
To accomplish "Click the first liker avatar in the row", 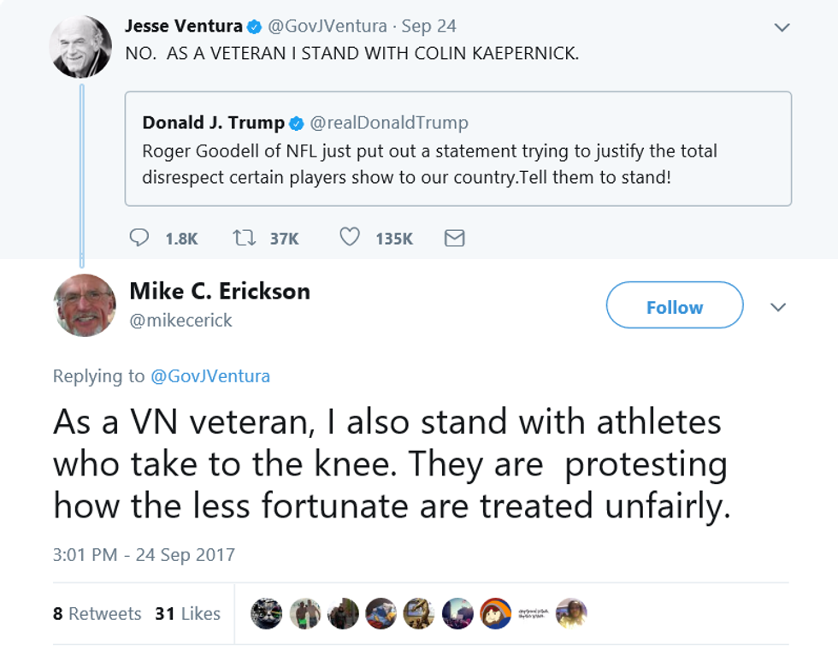I will tap(267, 613).
